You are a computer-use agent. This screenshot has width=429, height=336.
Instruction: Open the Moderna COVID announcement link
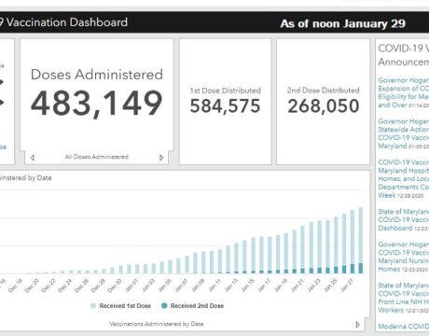(x=404, y=327)
